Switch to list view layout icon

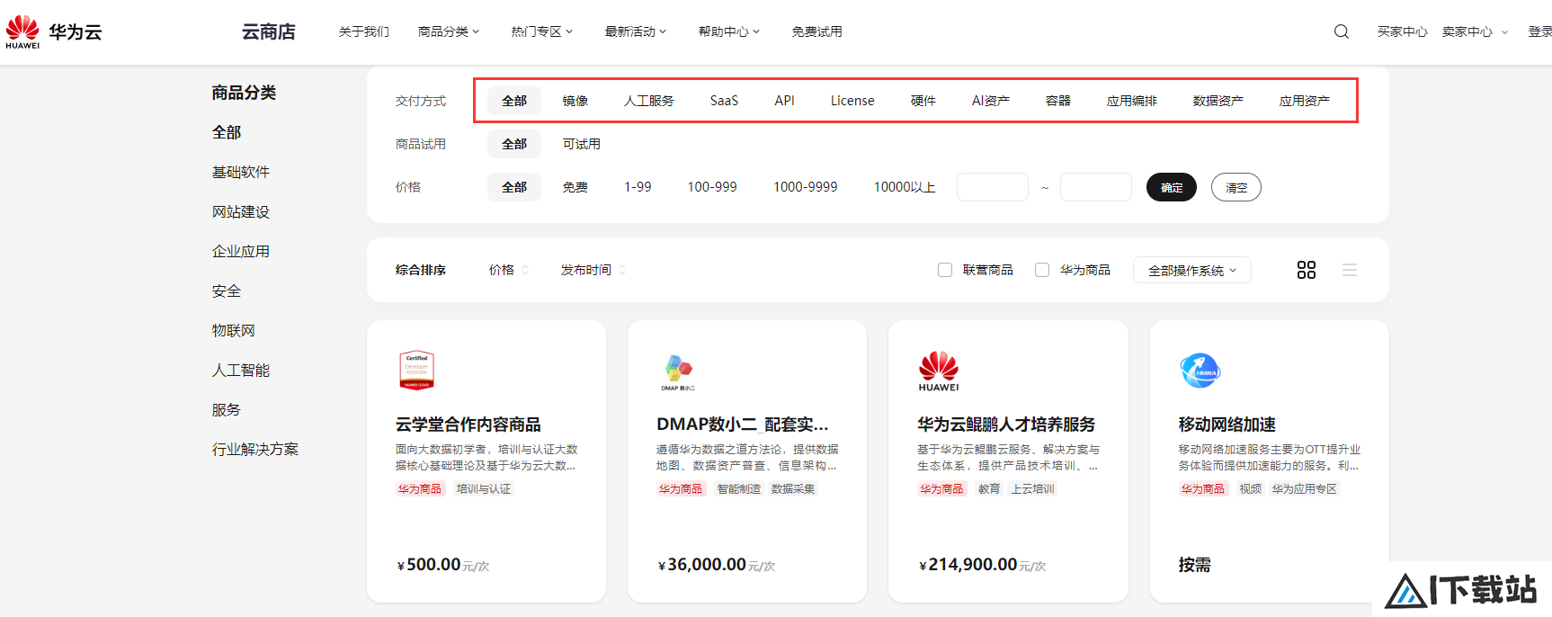pos(1350,270)
